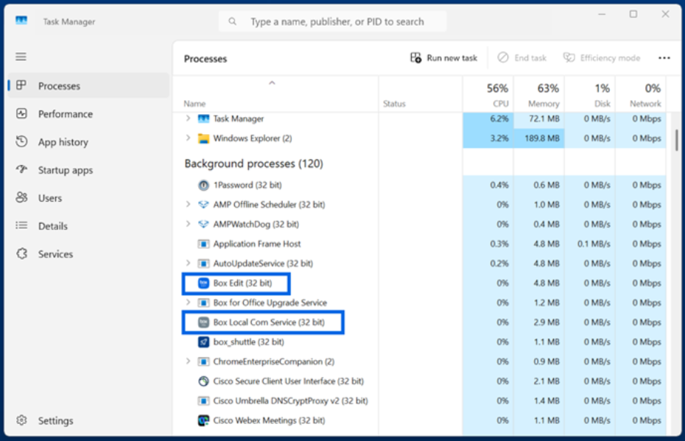Click the Task Manager app icon in title bar
Viewport: 685px width, 441px height.
(x=21, y=21)
